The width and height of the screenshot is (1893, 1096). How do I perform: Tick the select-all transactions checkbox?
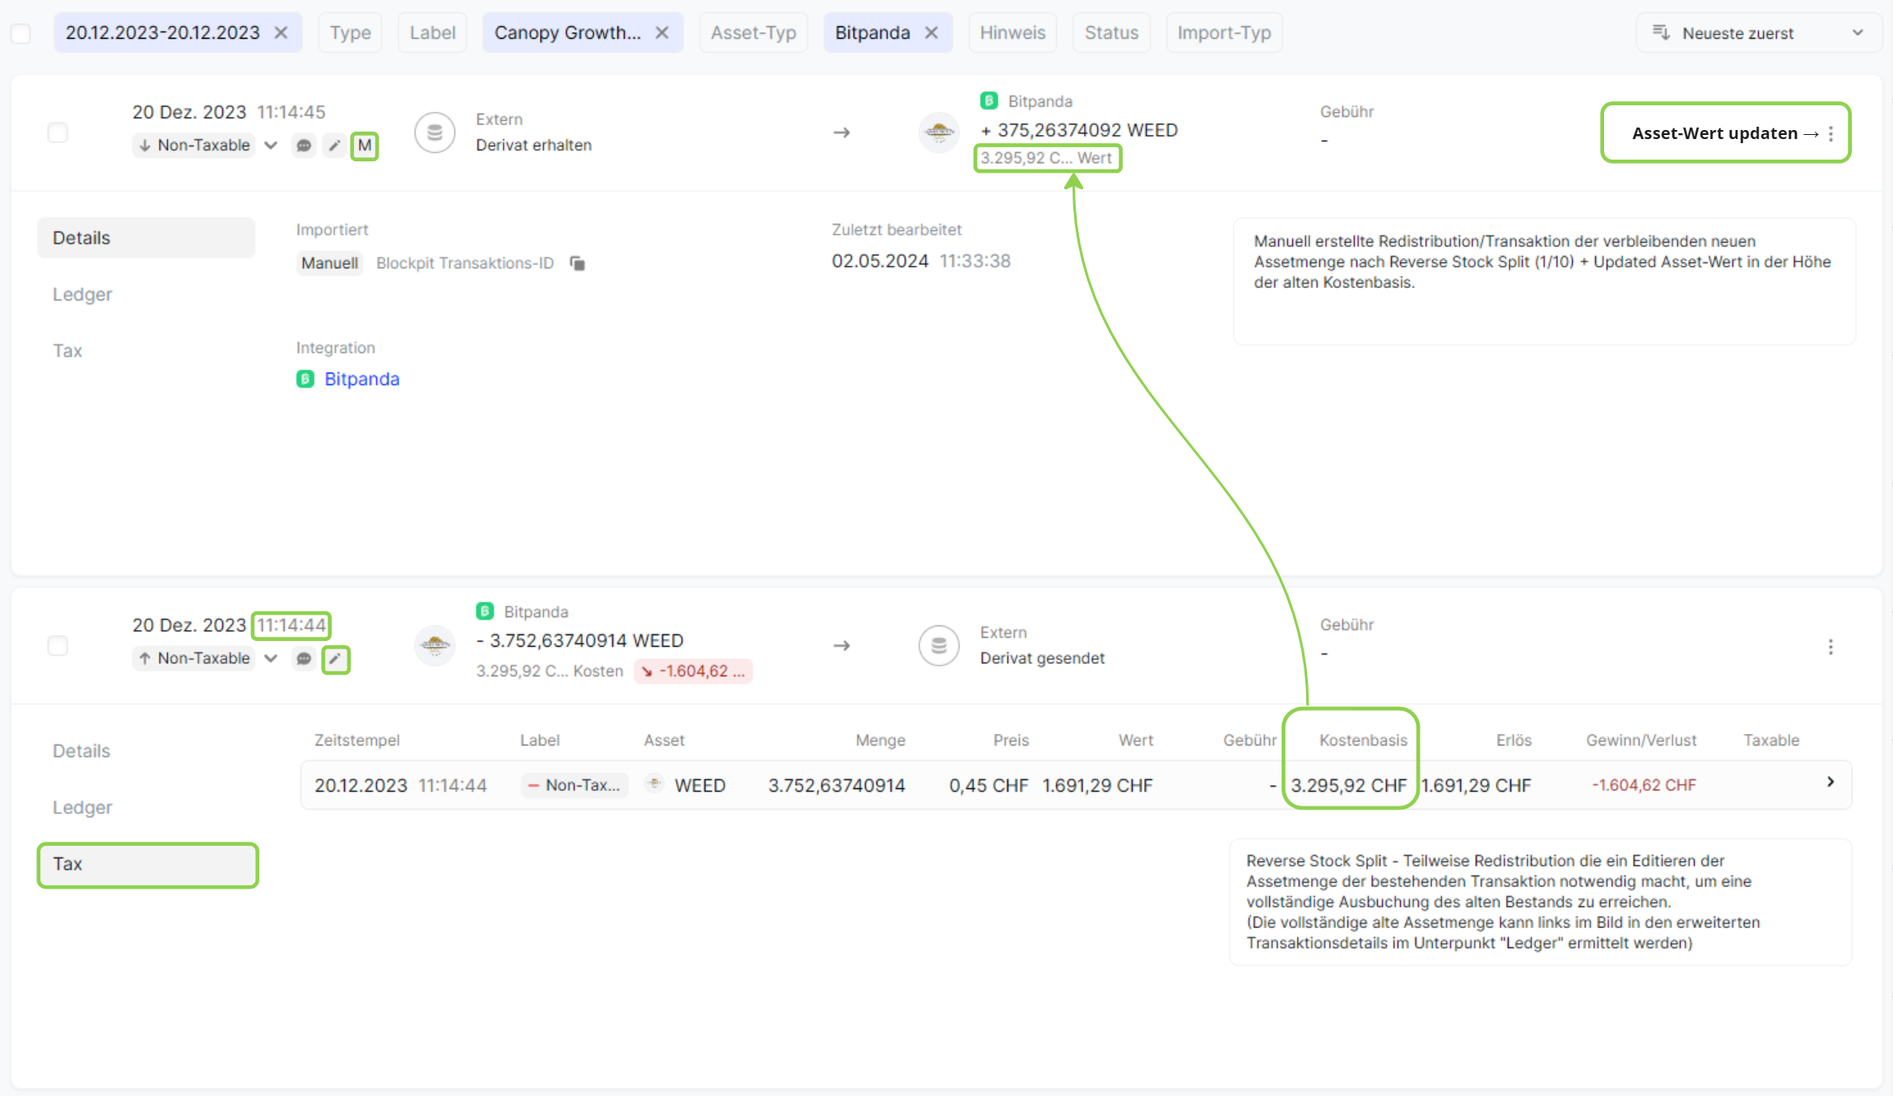point(21,34)
